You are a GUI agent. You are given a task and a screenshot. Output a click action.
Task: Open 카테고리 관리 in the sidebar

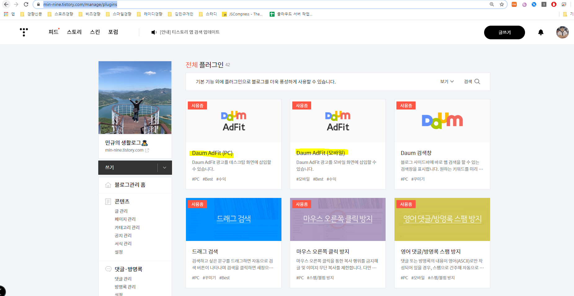[127, 227]
